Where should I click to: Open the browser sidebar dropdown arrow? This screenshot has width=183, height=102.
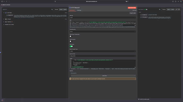(x=4, y=1)
